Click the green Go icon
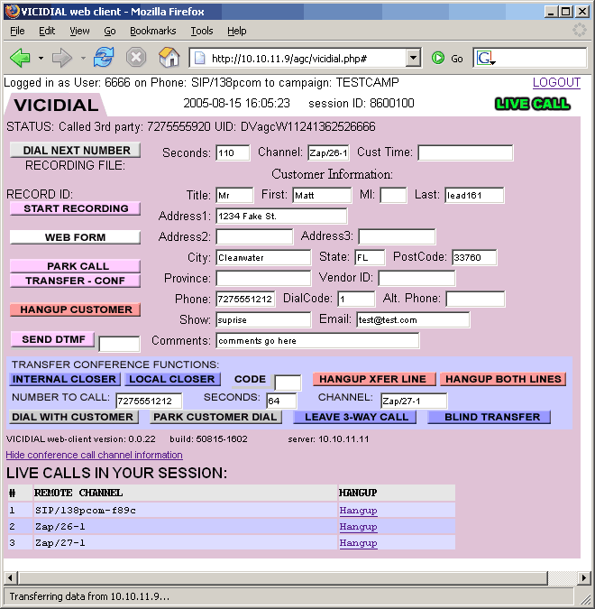 click(x=438, y=58)
